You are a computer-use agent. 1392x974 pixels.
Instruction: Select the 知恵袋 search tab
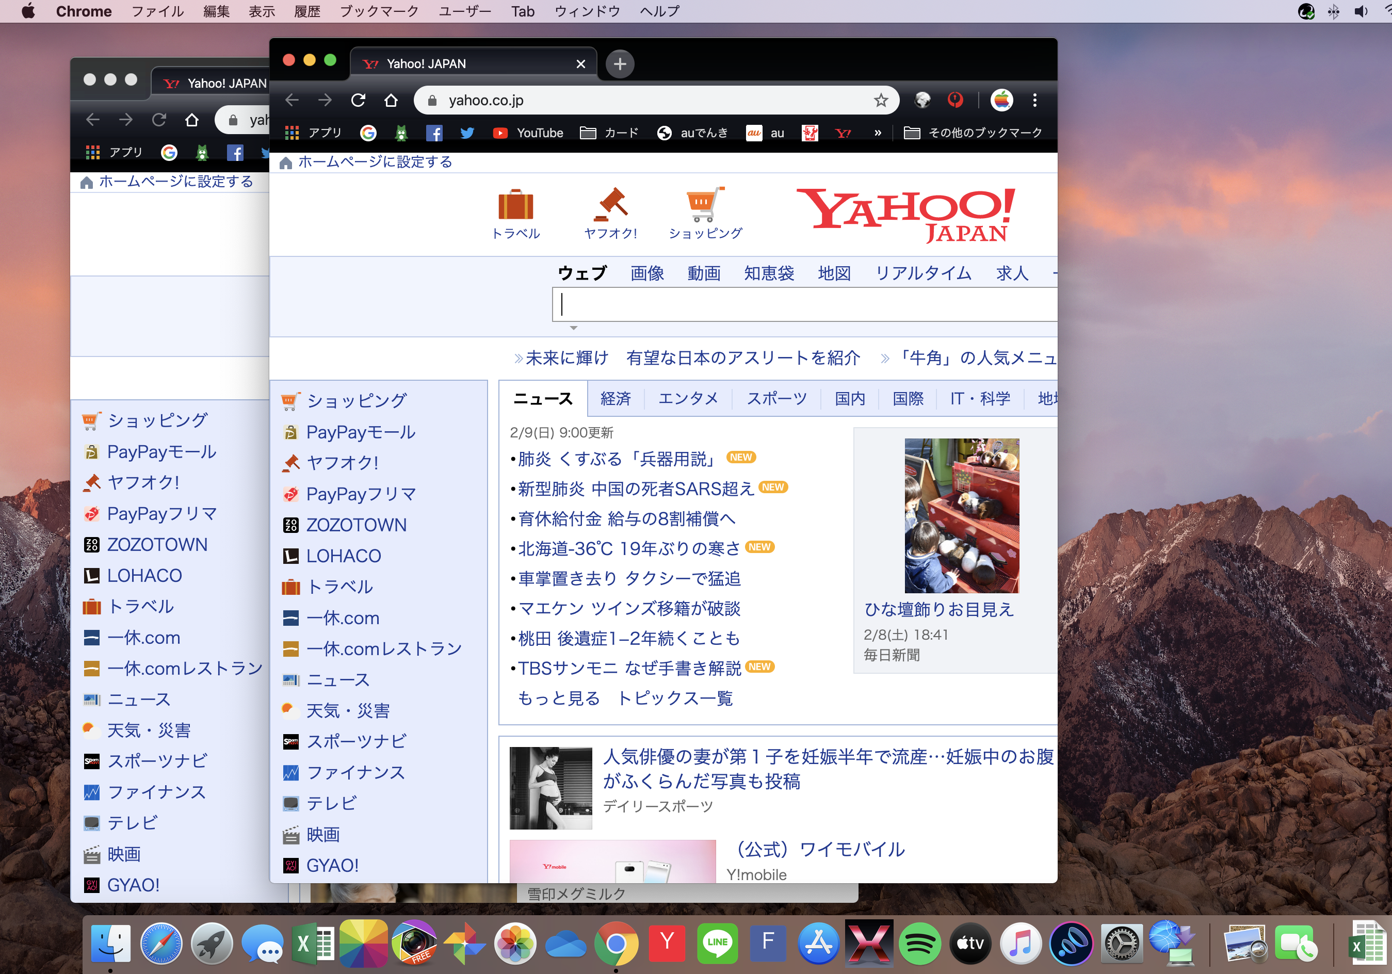(769, 273)
